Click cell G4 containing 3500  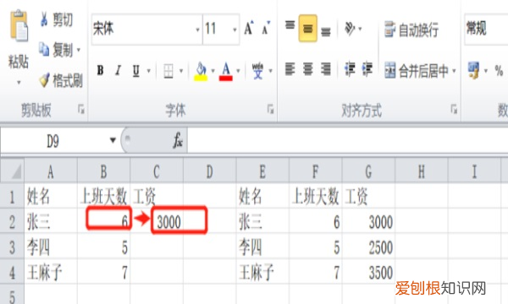[368, 272]
